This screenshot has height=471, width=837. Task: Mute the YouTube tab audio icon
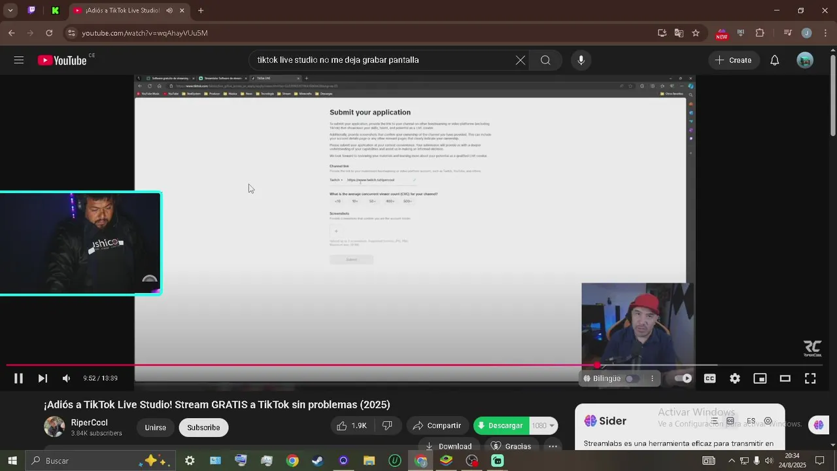tap(169, 10)
